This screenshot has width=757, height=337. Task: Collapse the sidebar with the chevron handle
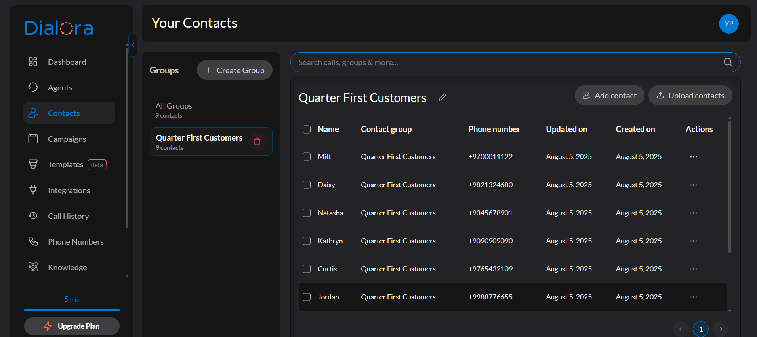[x=133, y=45]
